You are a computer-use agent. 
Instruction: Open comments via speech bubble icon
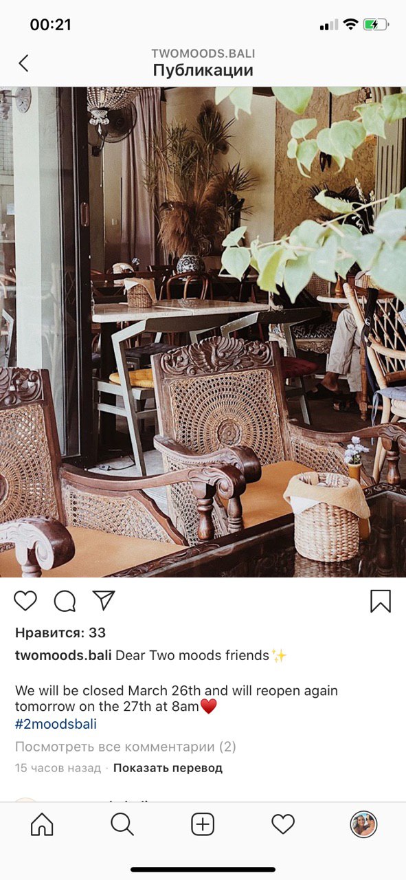(x=65, y=601)
